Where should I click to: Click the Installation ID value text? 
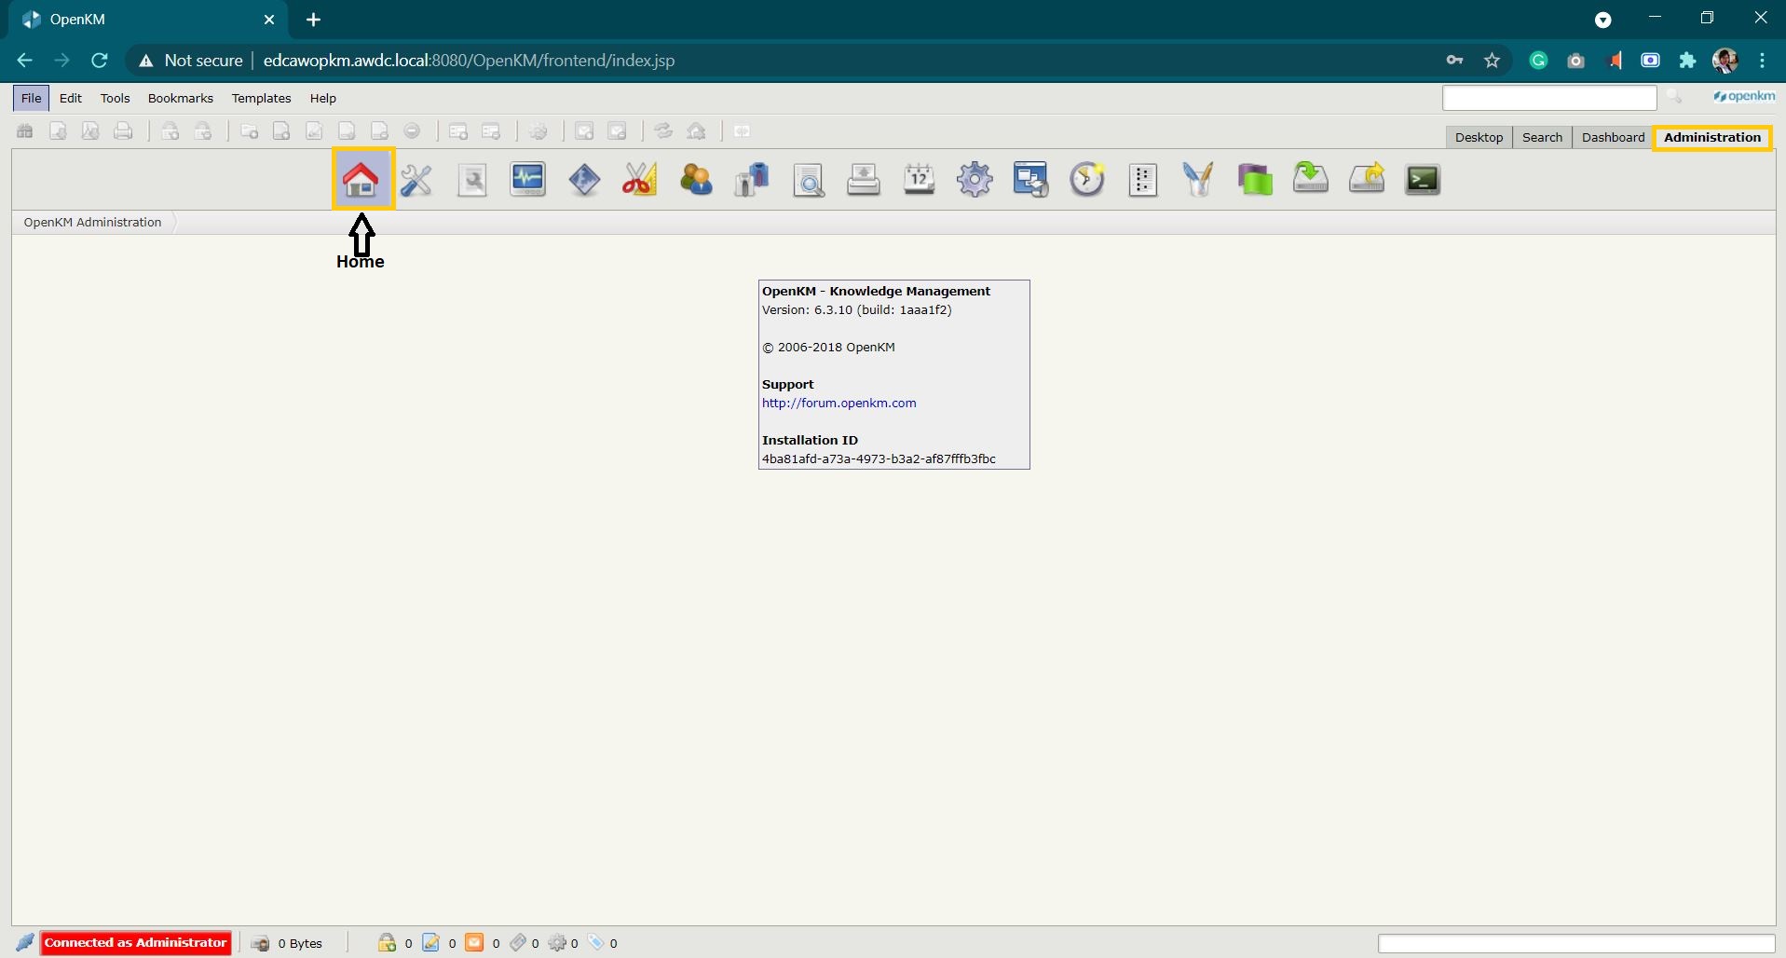tap(879, 458)
